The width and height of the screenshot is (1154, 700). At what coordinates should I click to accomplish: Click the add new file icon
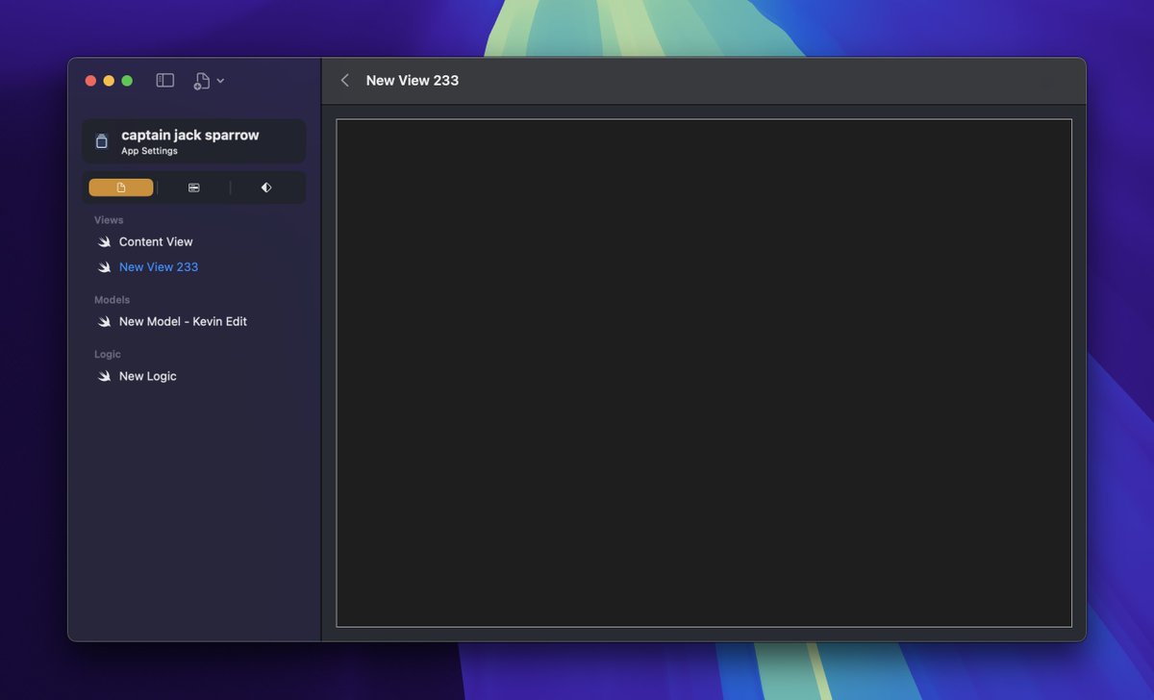[x=201, y=81]
